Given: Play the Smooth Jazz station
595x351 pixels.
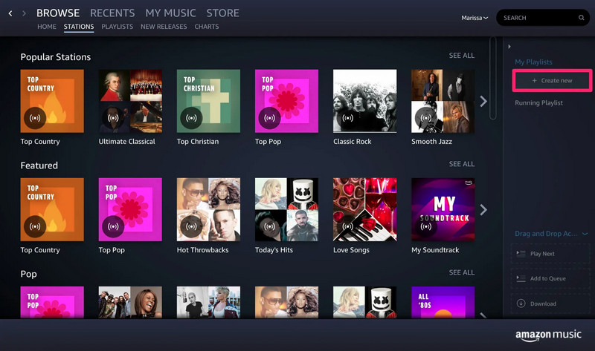Looking at the screenshot, I should [x=425, y=118].
